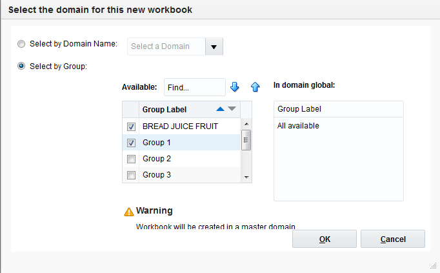Click the Select a Domain combo box field
The width and height of the screenshot is (440, 273).
click(166, 46)
